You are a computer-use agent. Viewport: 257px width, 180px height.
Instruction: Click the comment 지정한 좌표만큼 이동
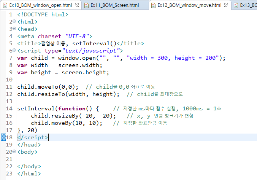click(140, 123)
